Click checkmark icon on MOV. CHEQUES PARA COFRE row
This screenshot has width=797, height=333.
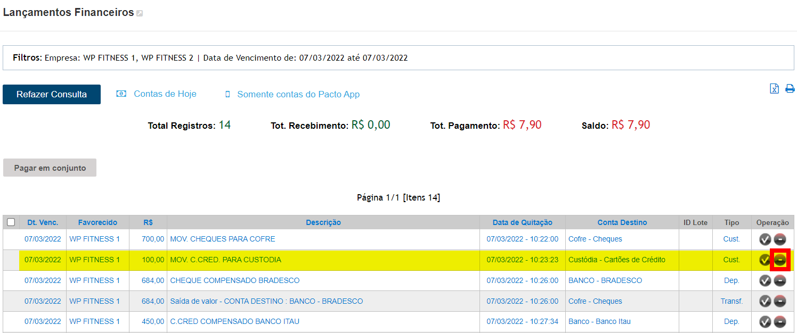[765, 239]
